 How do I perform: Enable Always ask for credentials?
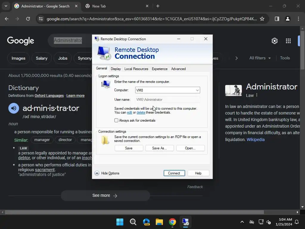point(116,120)
